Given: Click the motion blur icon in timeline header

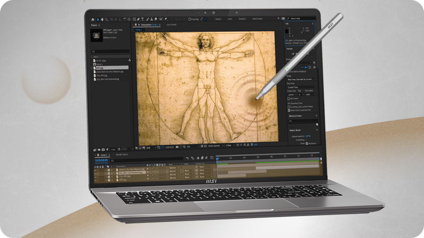Looking at the screenshot, I should pyautogui.click(x=206, y=158).
